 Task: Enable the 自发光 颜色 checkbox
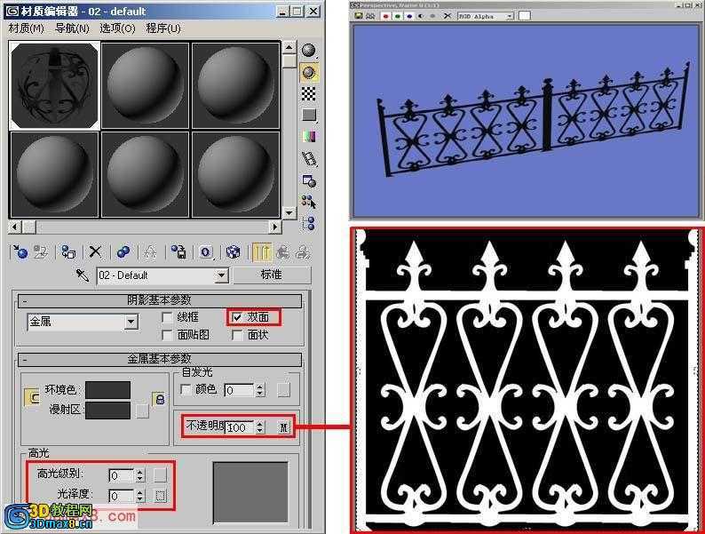pos(186,389)
